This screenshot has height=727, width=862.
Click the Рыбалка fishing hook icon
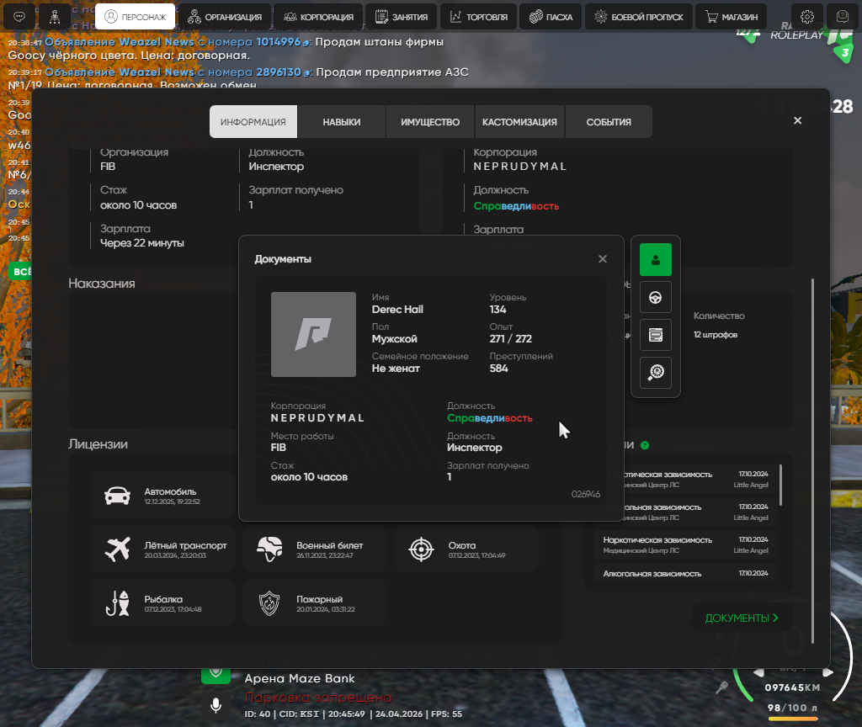point(118,603)
